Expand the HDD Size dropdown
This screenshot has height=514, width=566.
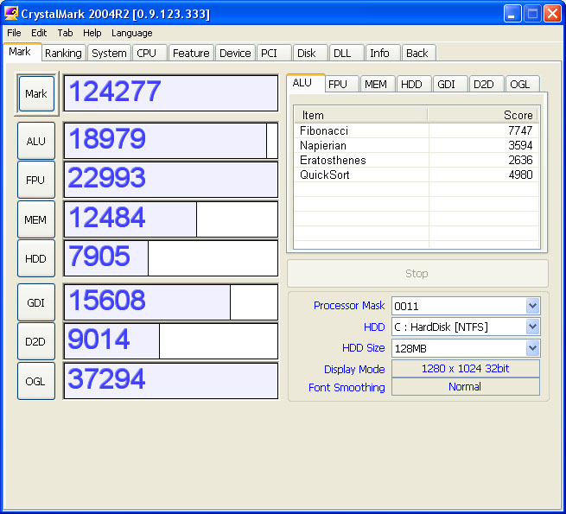click(533, 348)
